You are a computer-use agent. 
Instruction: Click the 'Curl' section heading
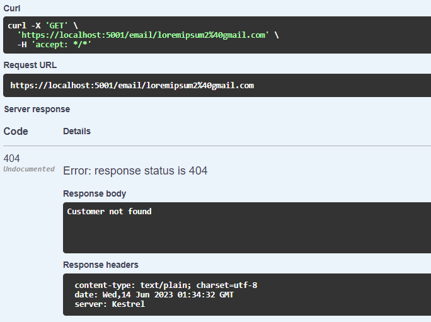pos(12,8)
